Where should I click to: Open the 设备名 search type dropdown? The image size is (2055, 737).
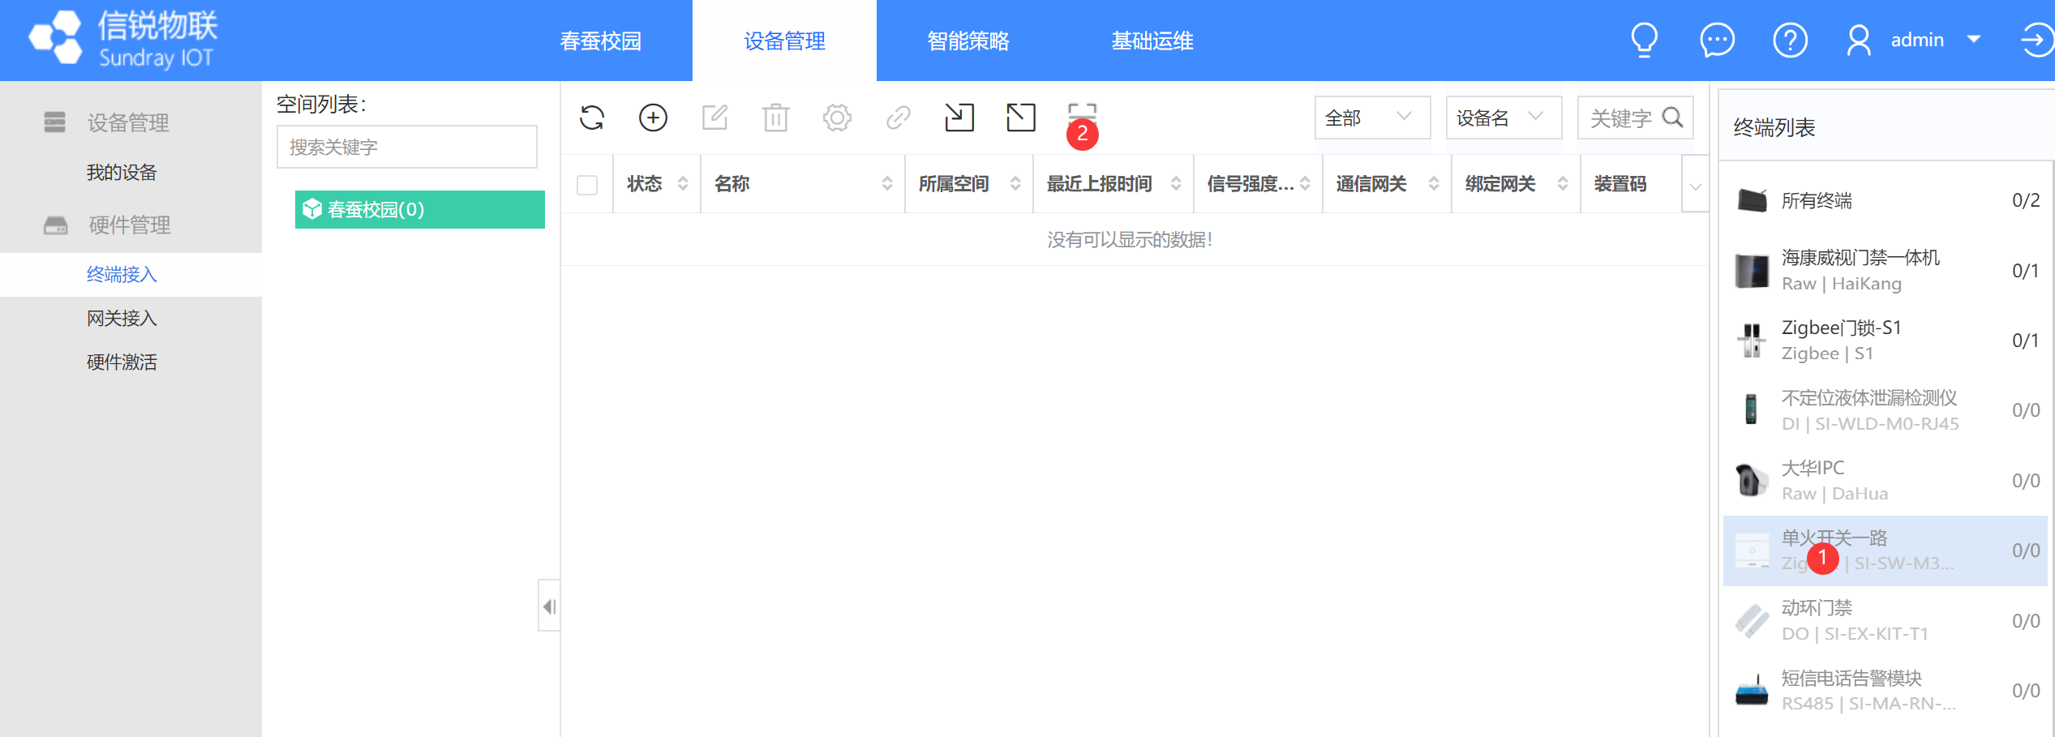[1503, 118]
